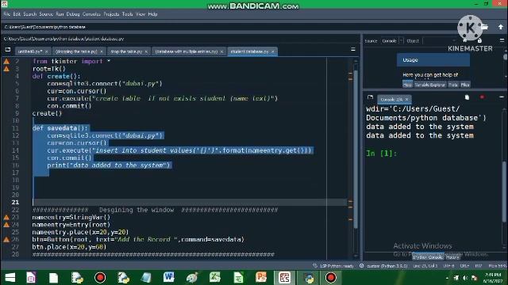
Task: Switch to the IPython Console bottom tab
Action: (x=428, y=257)
